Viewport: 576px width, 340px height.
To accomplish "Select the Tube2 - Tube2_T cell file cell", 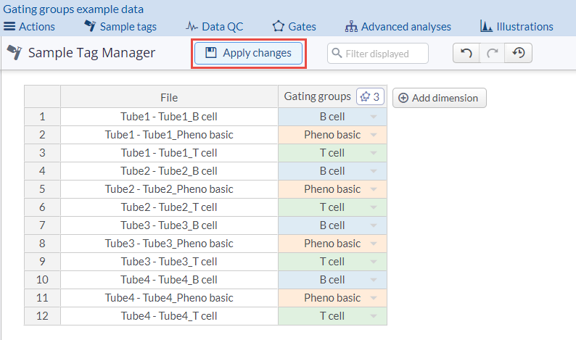I will tap(169, 207).
